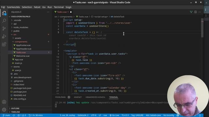Open the Terminal menu
Screen dimensions: 209x117
pyautogui.click(x=59, y=7)
